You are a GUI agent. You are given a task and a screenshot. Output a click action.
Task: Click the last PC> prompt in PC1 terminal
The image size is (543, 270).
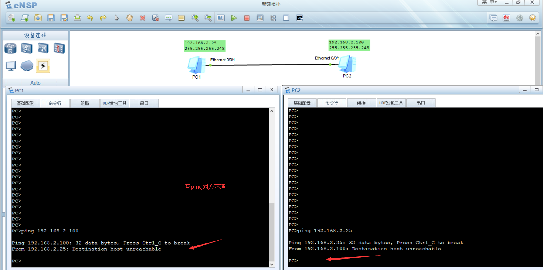(x=17, y=261)
